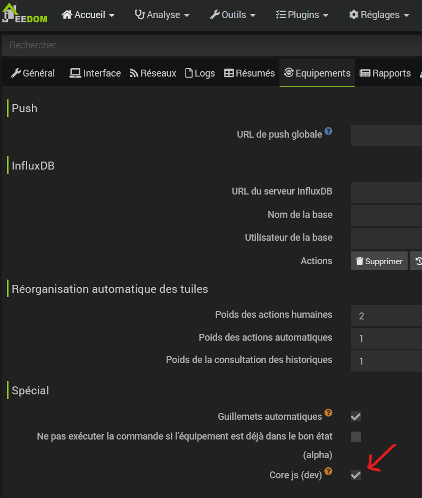This screenshot has width=422, height=498.
Task: Click the help icon beside Core js (dev)
Action: [x=328, y=471]
